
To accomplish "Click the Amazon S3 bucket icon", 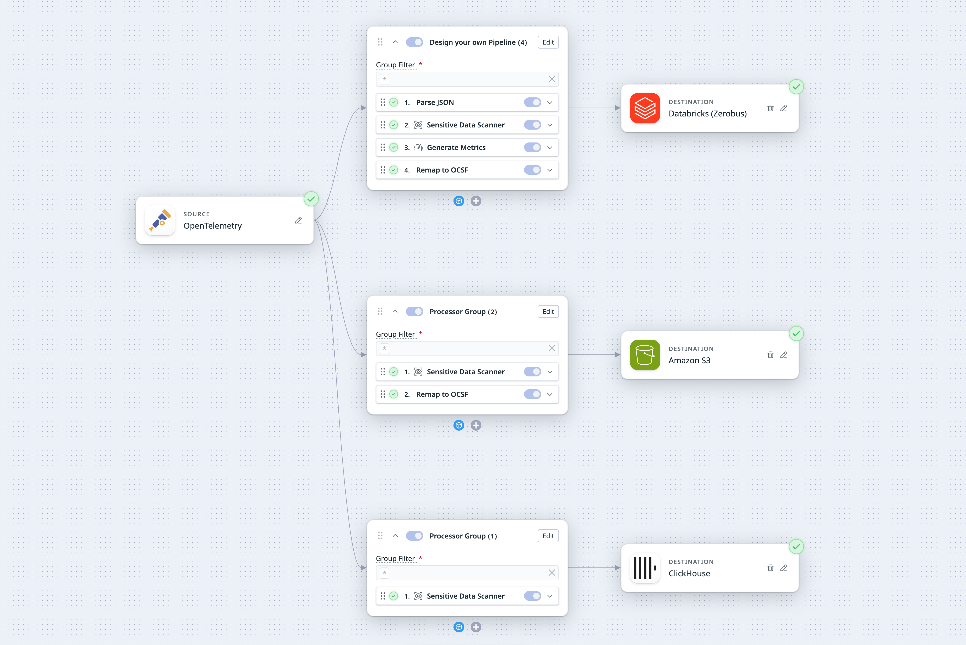I will click(x=645, y=355).
